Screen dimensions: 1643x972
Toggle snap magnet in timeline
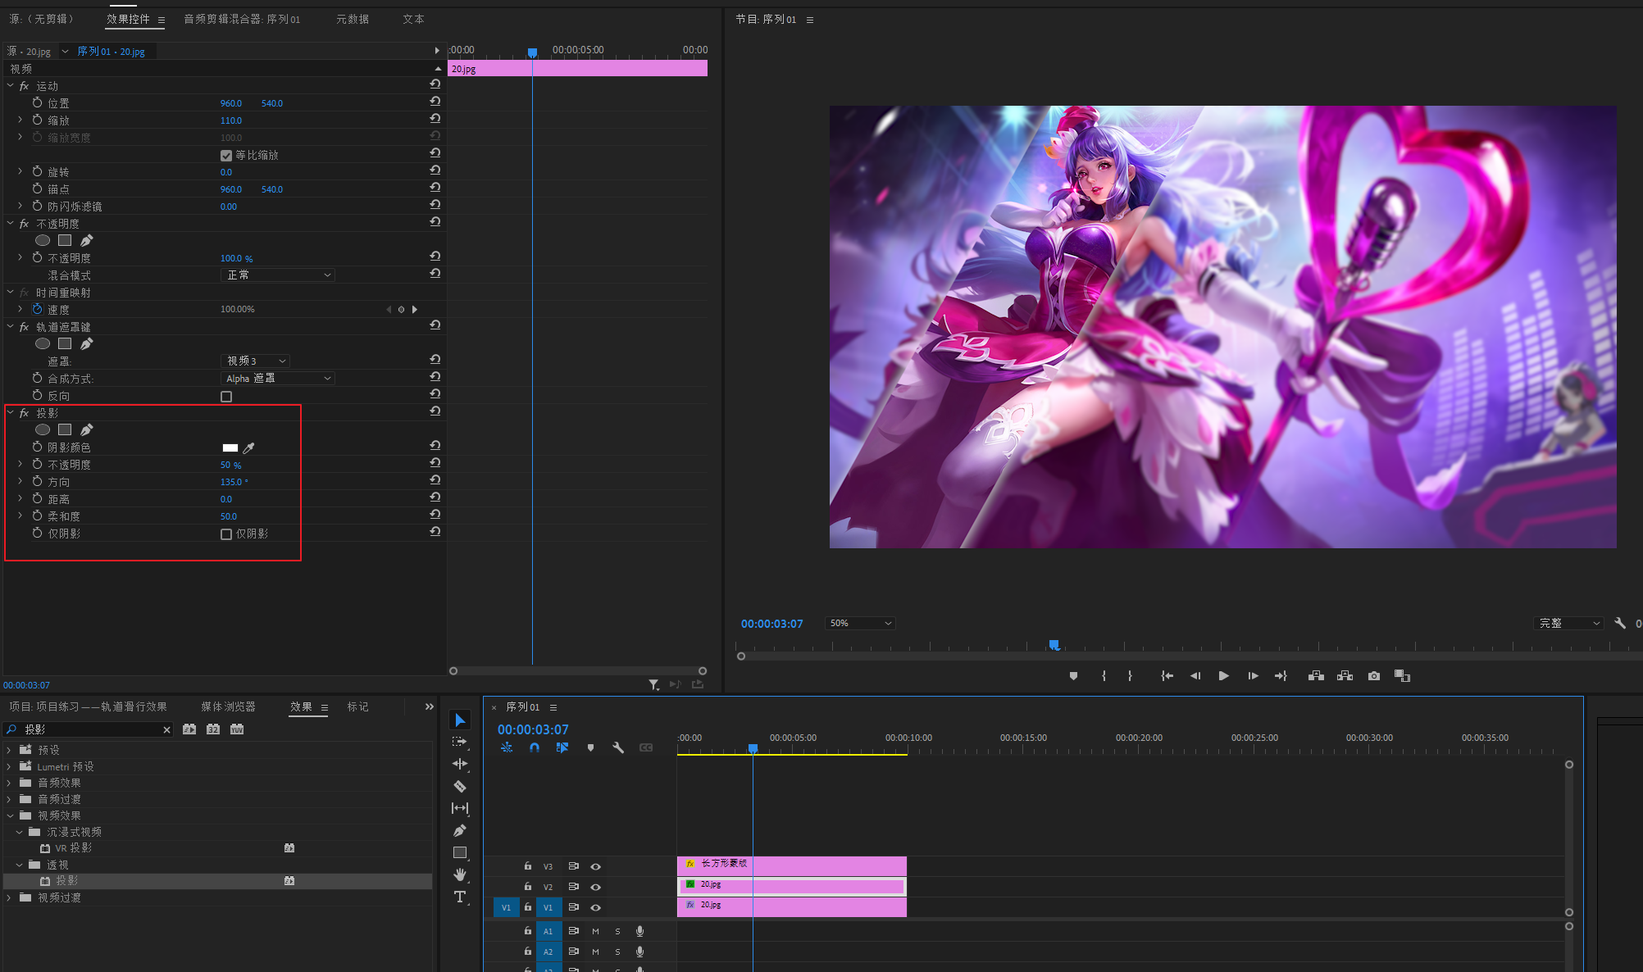535,747
